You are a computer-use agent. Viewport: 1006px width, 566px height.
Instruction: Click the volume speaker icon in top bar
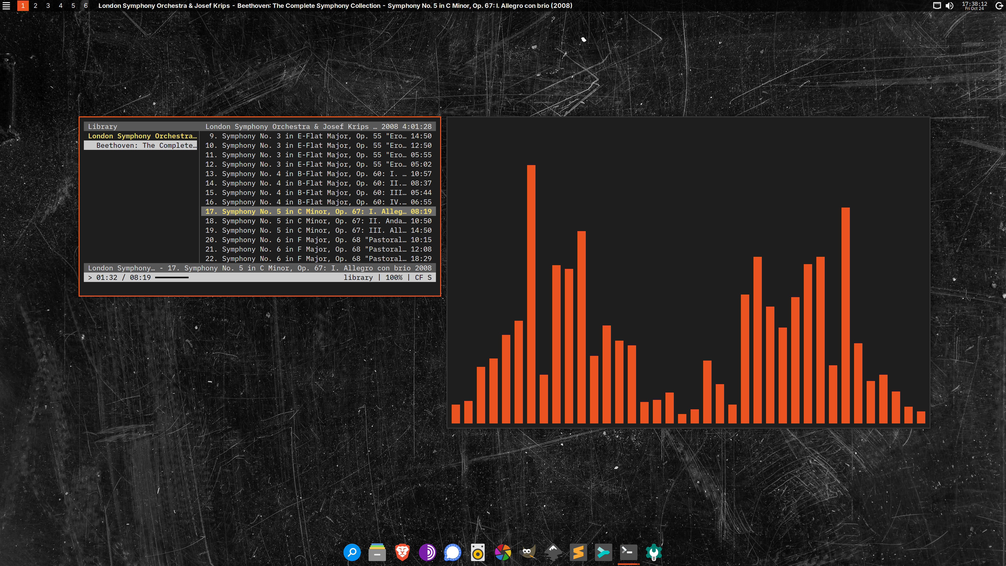[x=949, y=6]
